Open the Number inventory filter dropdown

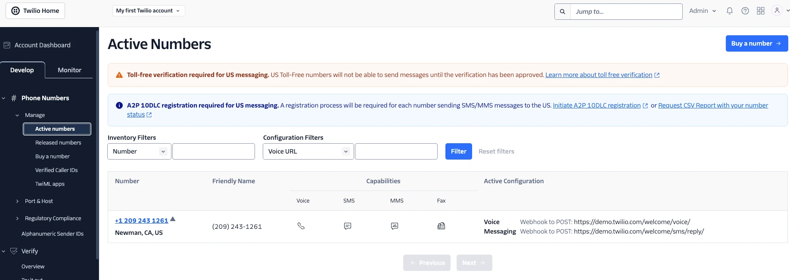[x=139, y=151]
